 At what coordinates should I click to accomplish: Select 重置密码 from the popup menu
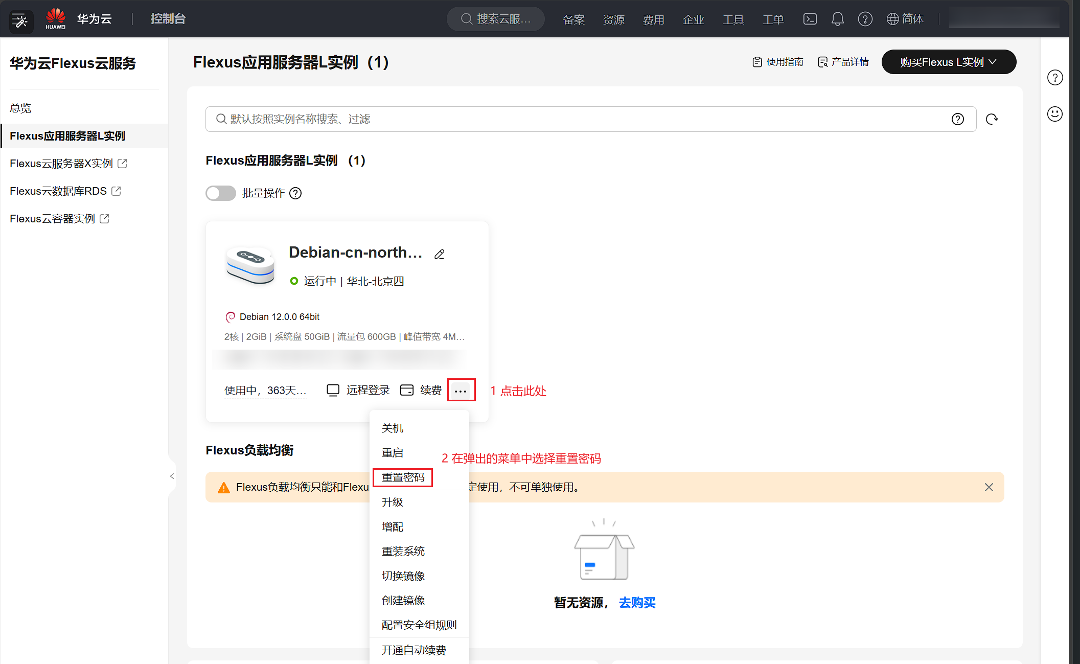pyautogui.click(x=403, y=477)
